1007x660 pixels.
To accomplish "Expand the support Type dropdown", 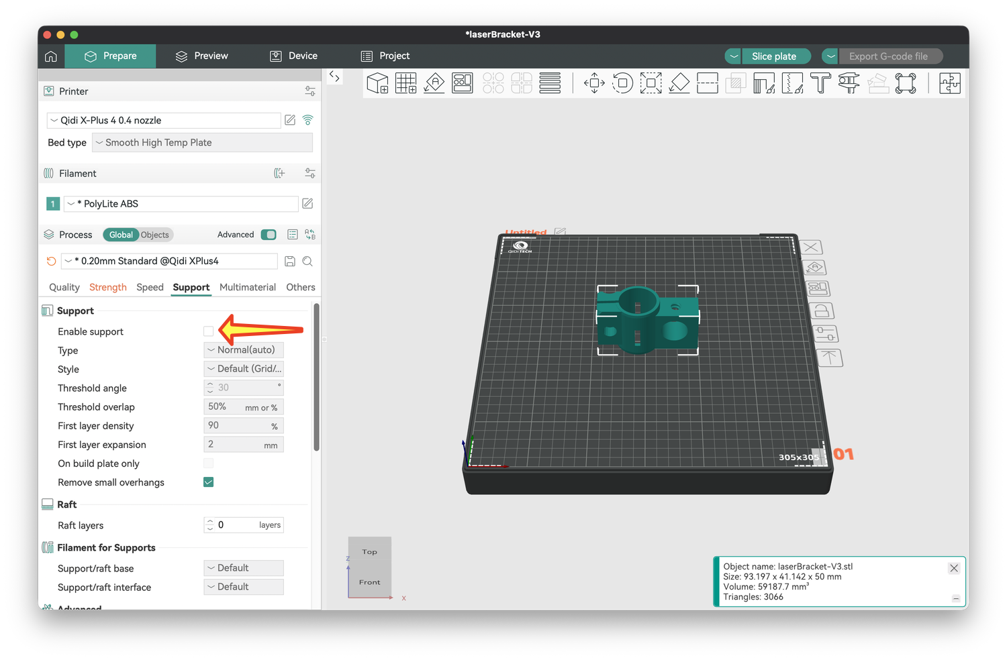I will coord(244,350).
